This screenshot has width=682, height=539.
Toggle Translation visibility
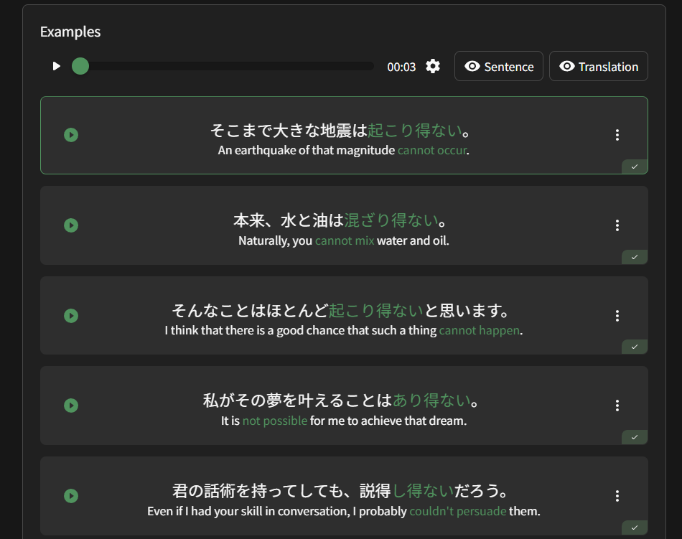coord(599,67)
